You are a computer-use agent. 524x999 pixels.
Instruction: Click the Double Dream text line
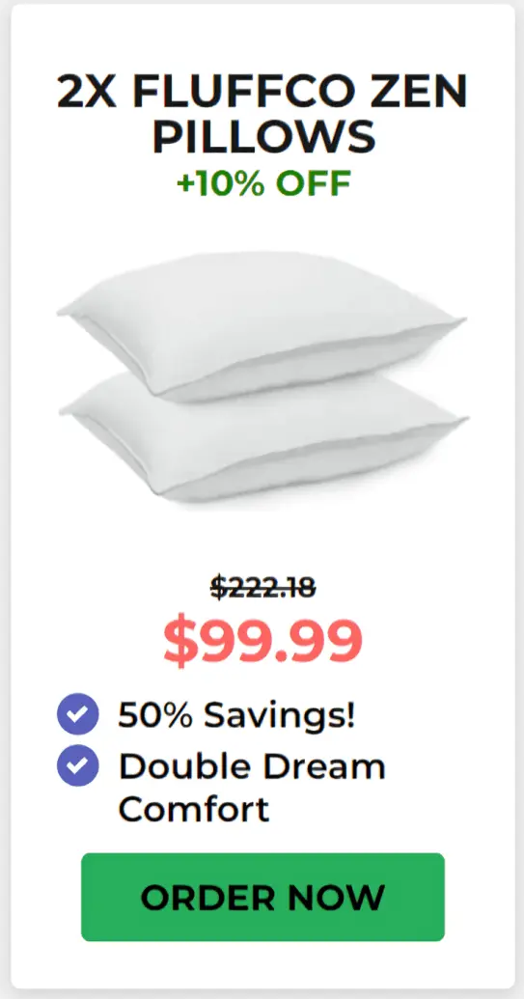click(252, 765)
